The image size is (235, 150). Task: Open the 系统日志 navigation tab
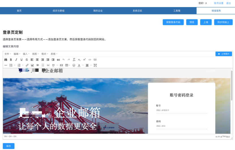point(137,11)
